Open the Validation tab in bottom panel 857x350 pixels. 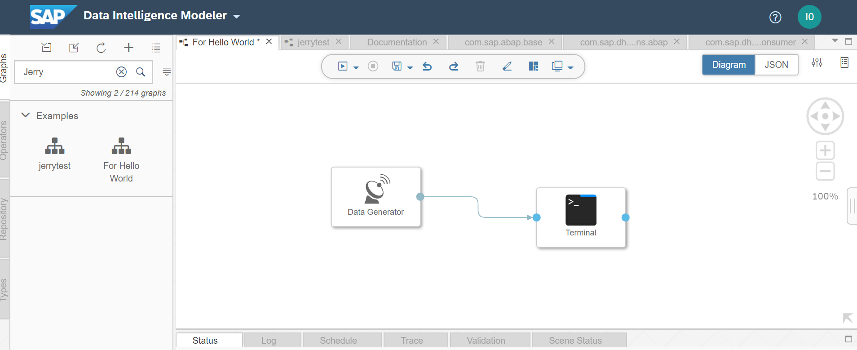(x=490, y=340)
